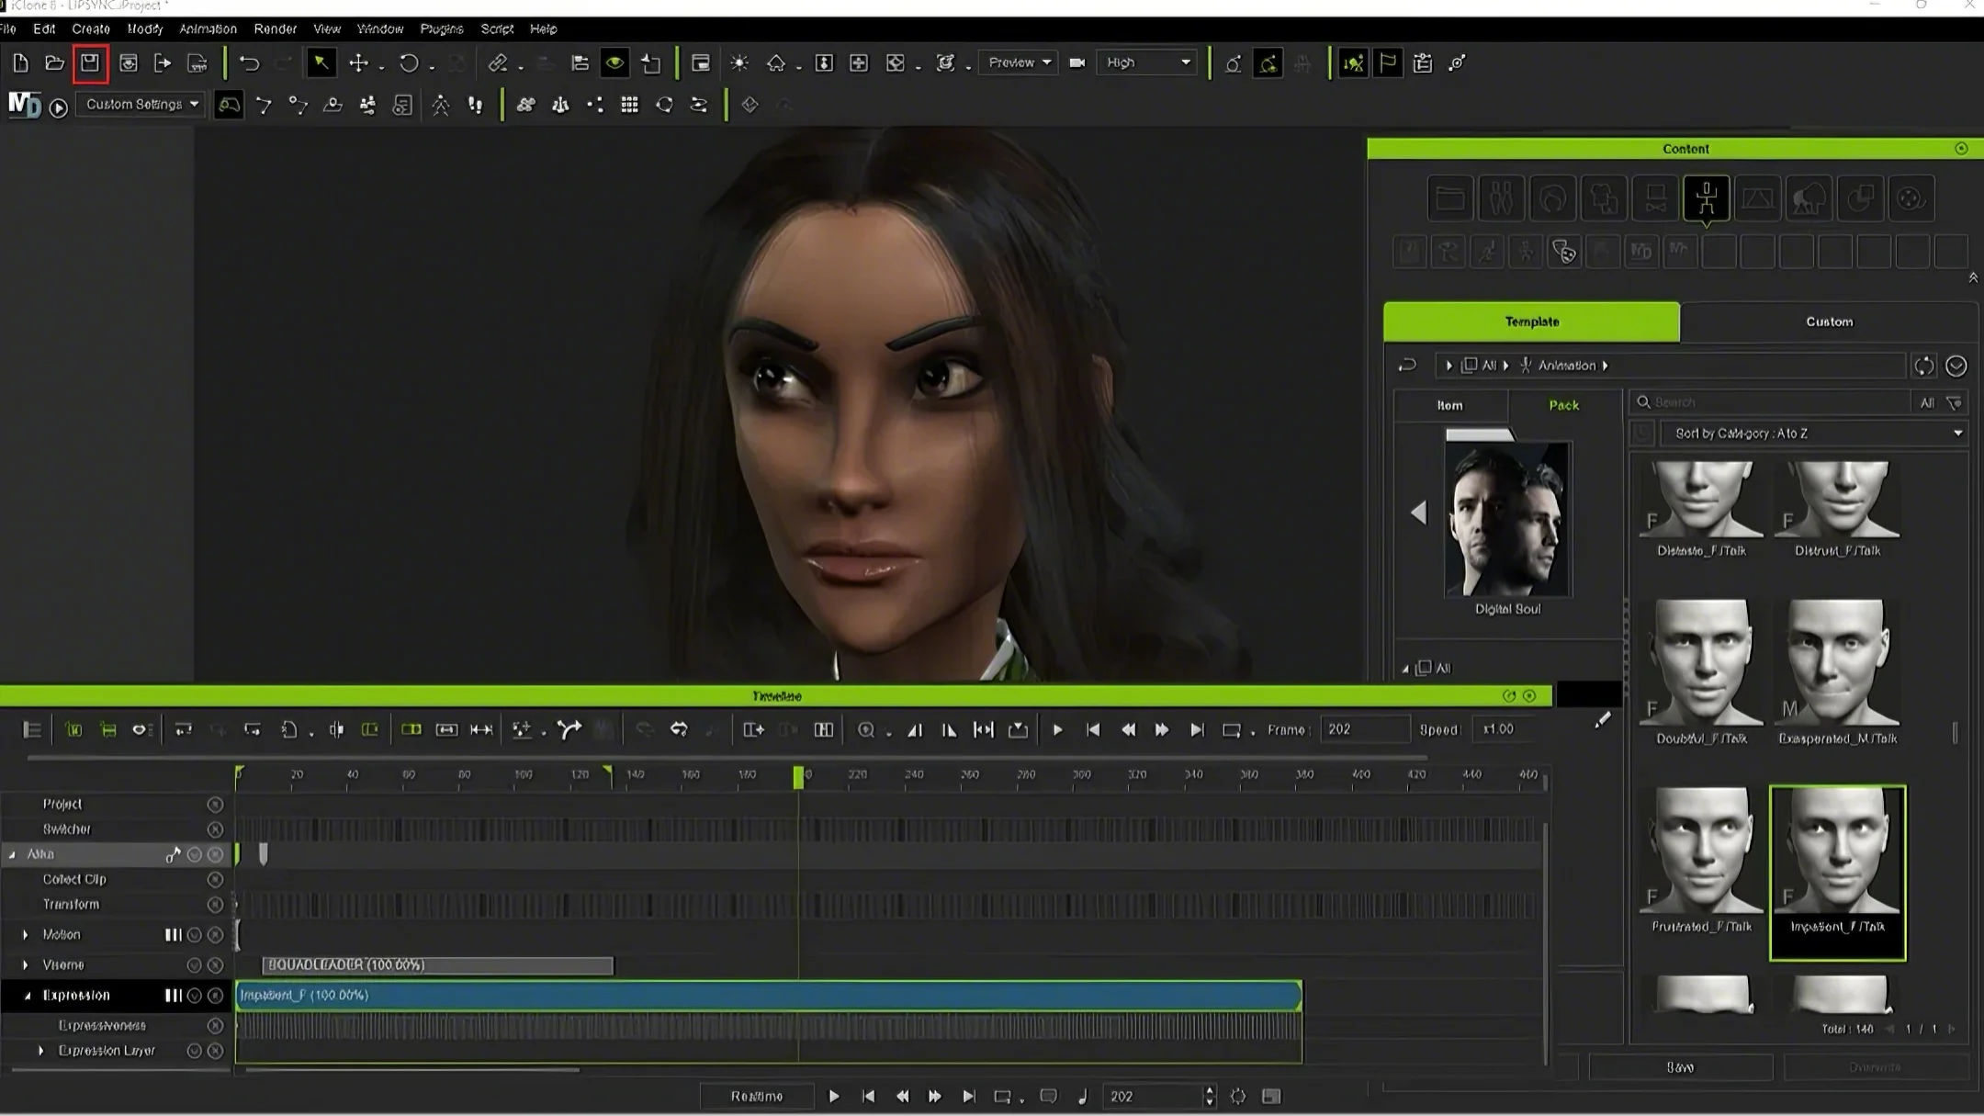Click the Undo arrow icon
Viewport: 1984px width, 1116px height.
tap(249, 63)
